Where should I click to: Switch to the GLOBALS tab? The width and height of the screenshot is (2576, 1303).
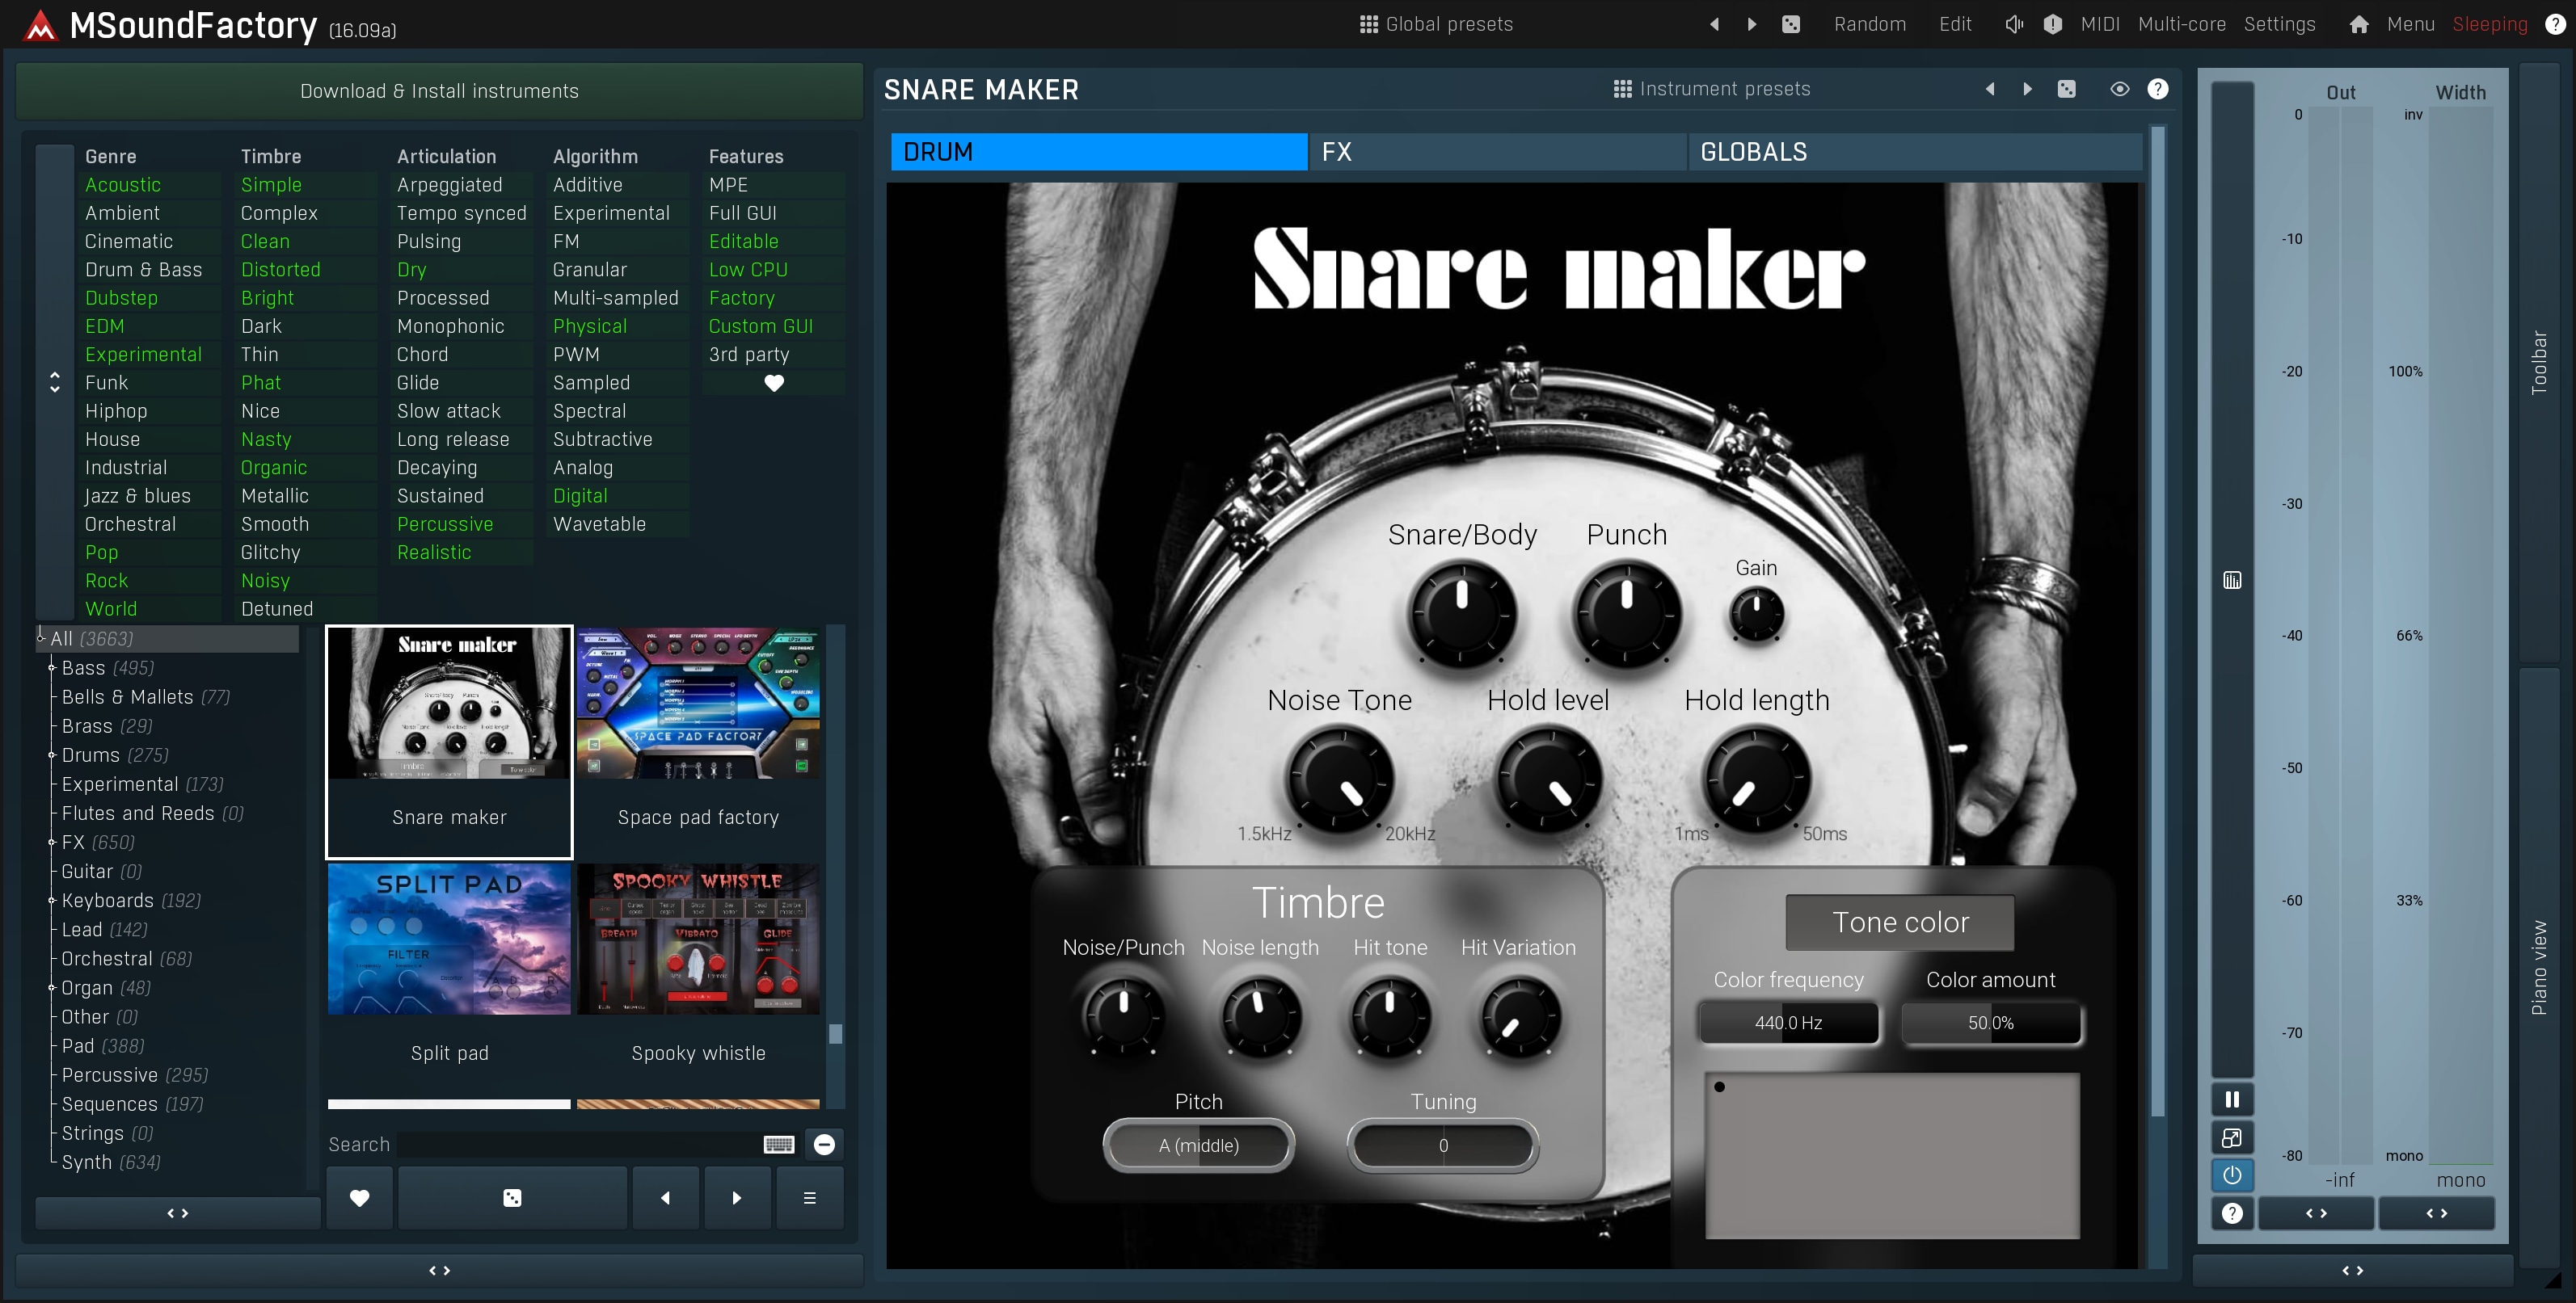(x=1914, y=152)
